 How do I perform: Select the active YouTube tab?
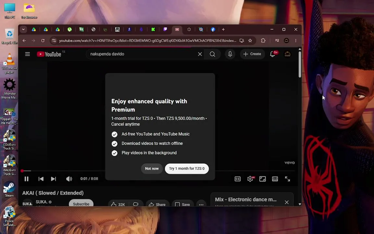[177, 29]
